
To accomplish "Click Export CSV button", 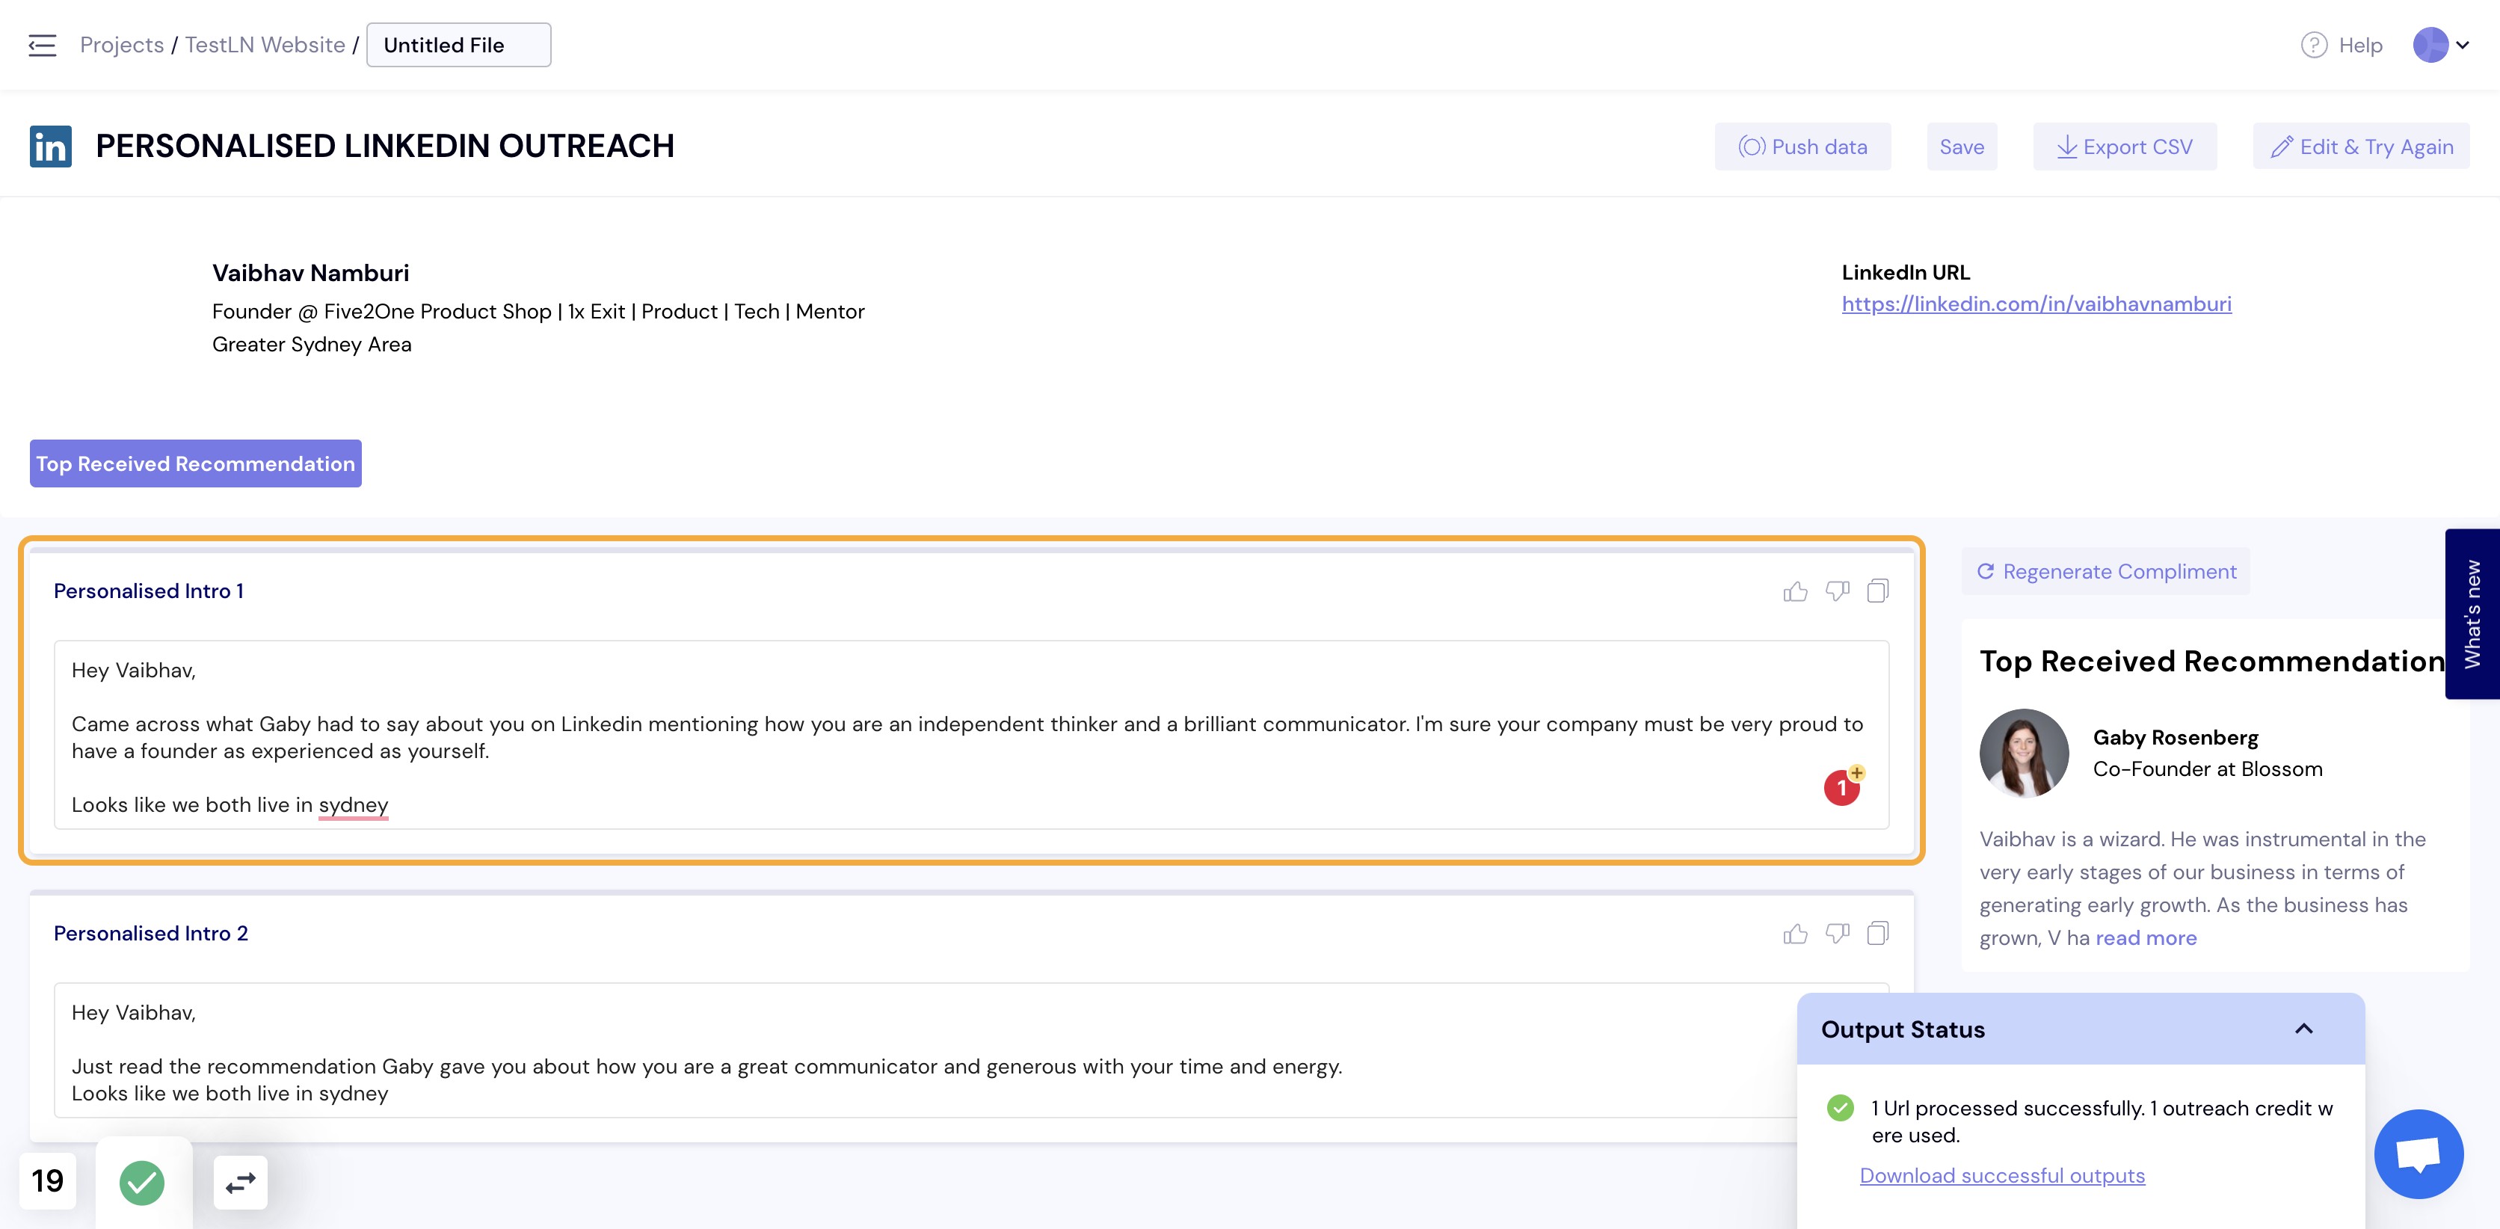I will pyautogui.click(x=2125, y=147).
